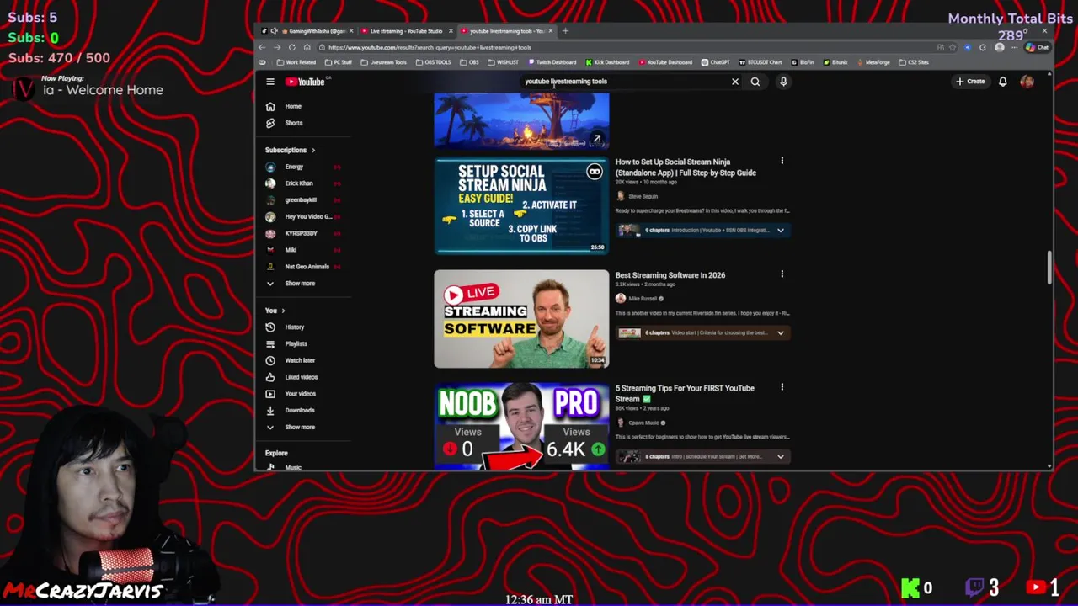The height and width of the screenshot is (606, 1078).
Task: Open the Live Streaming Software video thumbnail
Action: click(521, 319)
